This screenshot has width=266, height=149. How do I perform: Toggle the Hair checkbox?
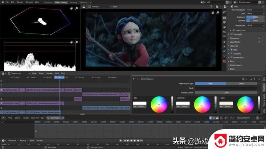pos(232,50)
